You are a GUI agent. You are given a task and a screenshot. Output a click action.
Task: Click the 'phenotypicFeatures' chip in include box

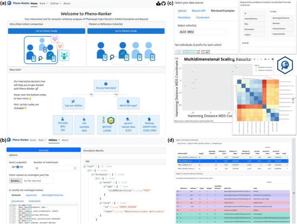pyautogui.click(x=282, y=18)
